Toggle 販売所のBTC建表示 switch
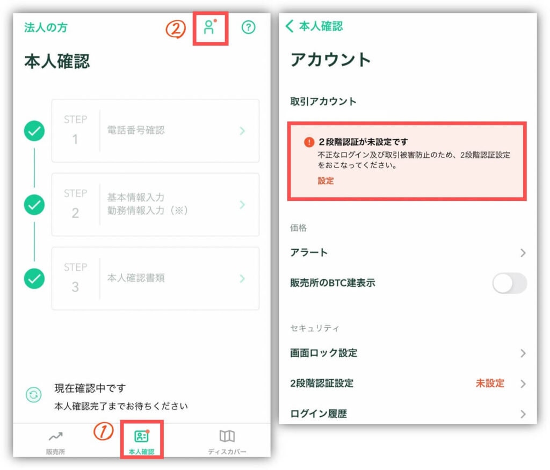This screenshot has height=470, width=550. pyautogui.click(x=509, y=283)
